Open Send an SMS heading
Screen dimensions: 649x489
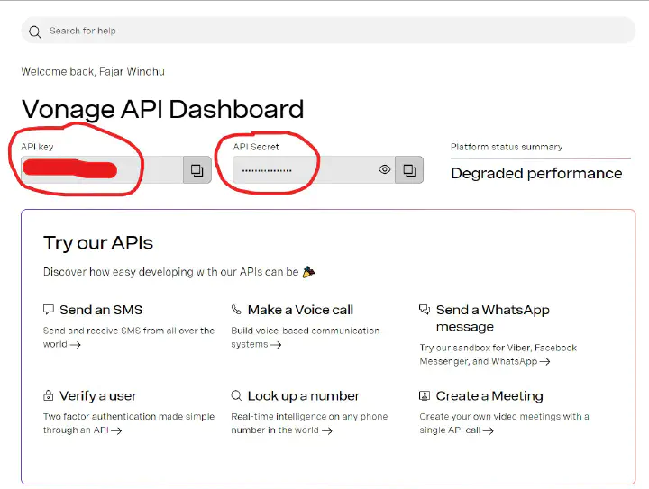tap(101, 310)
